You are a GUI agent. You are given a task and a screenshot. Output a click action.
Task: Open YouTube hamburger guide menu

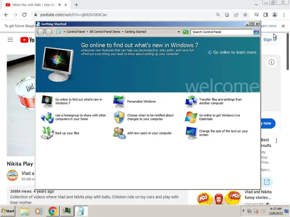[x=10, y=40]
